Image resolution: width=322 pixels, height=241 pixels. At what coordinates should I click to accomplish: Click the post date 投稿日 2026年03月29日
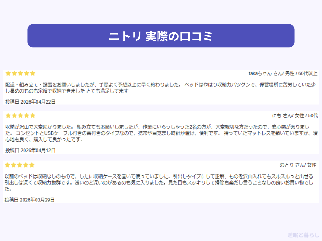[x=30, y=200]
